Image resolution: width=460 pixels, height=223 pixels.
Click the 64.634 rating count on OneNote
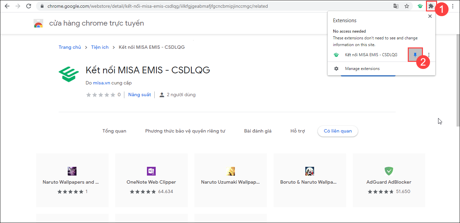(165, 192)
